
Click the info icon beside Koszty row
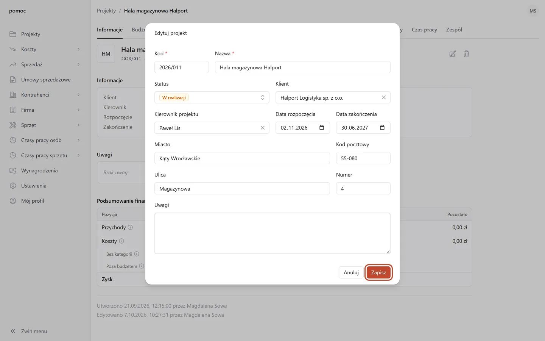tap(121, 241)
